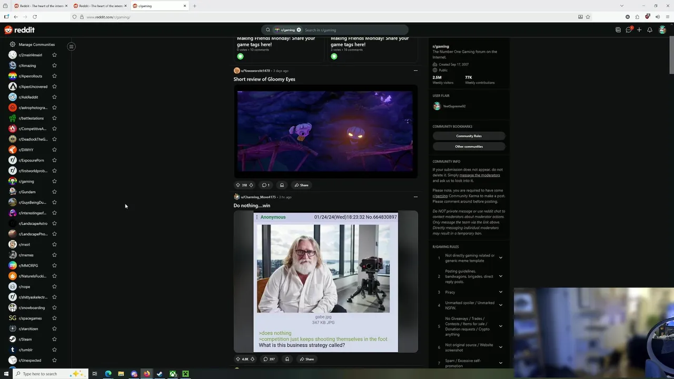Bookmark this page with the star icon

pos(588,17)
